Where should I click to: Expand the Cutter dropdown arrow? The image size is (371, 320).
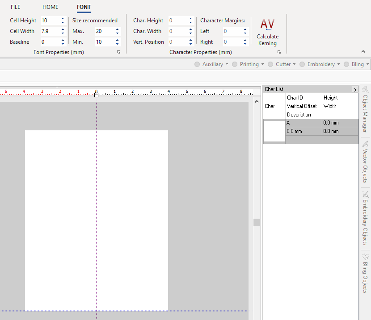click(294, 64)
